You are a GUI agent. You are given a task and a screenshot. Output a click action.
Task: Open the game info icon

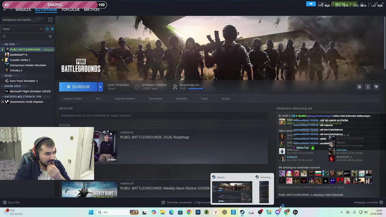point(368,87)
